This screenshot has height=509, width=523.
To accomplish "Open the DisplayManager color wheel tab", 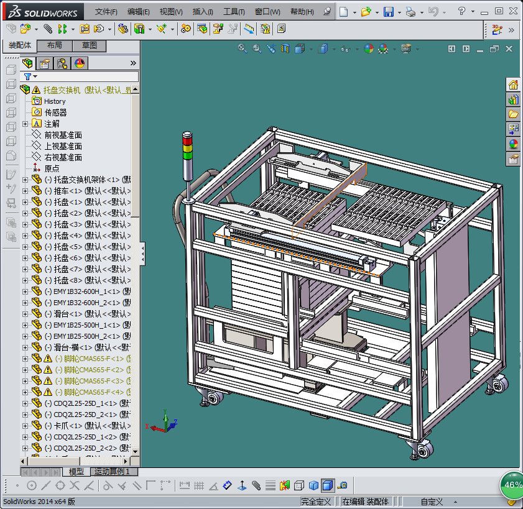I will [x=80, y=63].
